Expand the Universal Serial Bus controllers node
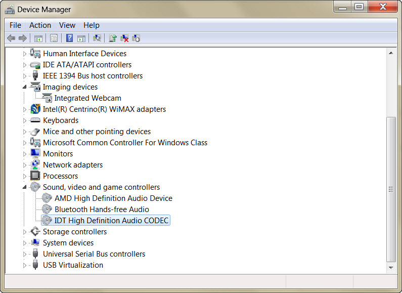Image resolution: width=402 pixels, height=293 pixels. click(24, 254)
